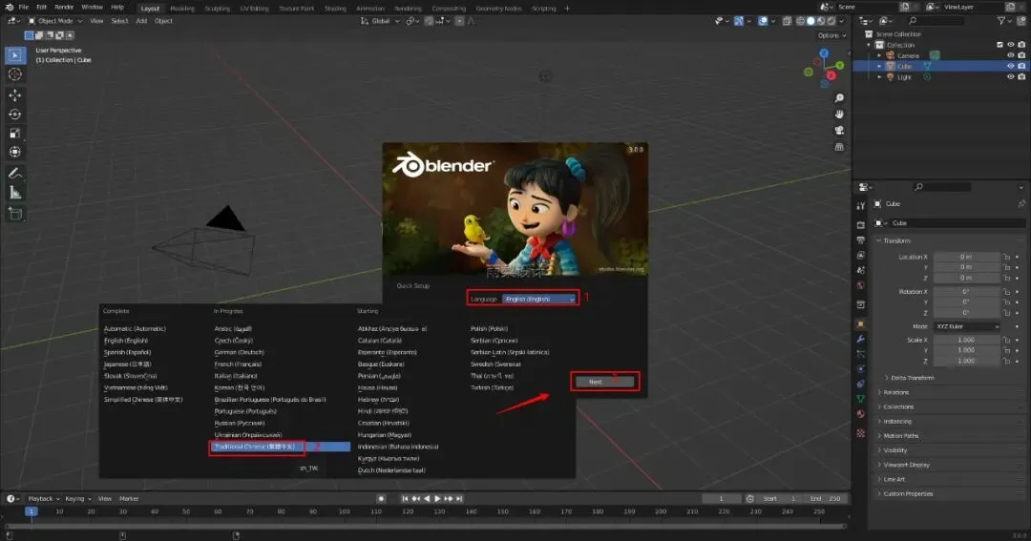The height and width of the screenshot is (541, 1031).
Task: Jump to timeline start with rewind button
Action: click(x=405, y=499)
